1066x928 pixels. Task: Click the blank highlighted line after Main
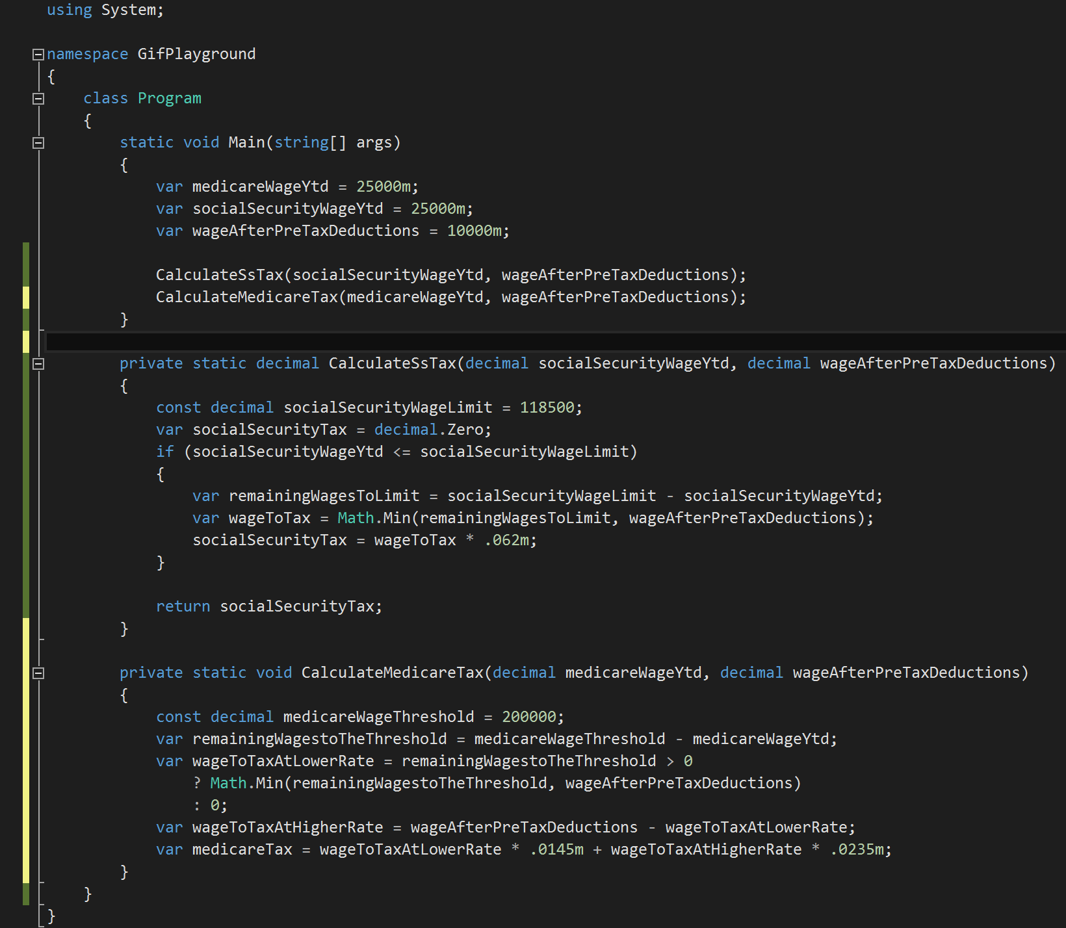tap(520, 341)
